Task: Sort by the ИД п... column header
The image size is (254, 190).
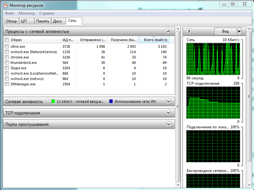Action: (68, 40)
